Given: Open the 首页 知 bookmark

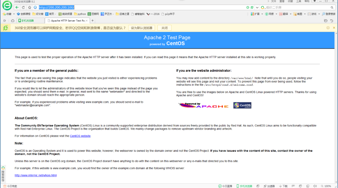Looking at the screenshot, I should click(x=50, y=14).
